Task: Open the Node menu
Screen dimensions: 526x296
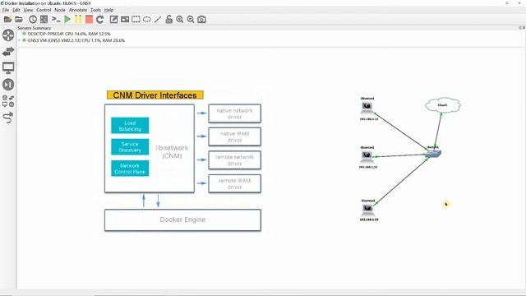Action: tap(60, 10)
